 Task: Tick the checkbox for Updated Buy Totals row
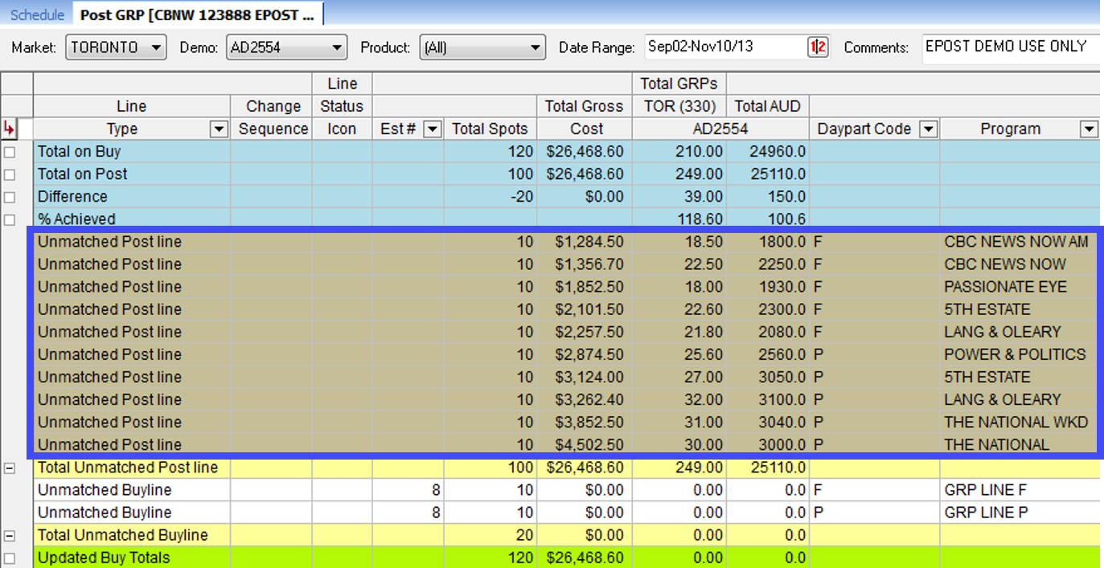pyautogui.click(x=9, y=558)
